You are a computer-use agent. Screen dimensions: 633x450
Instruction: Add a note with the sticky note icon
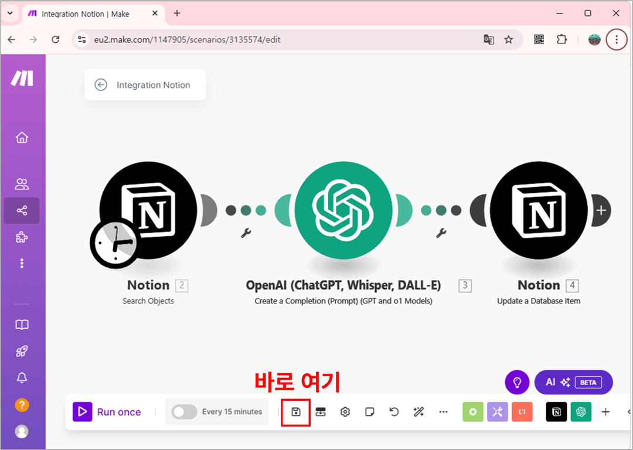369,412
